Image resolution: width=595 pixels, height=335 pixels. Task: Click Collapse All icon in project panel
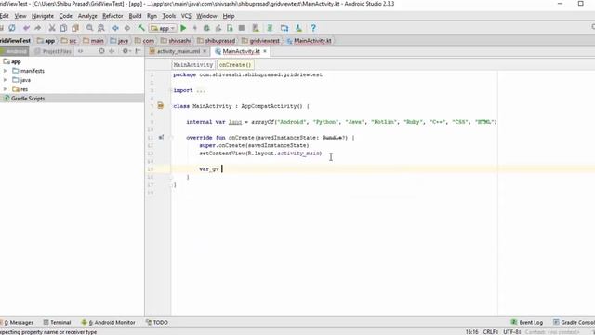coord(112,51)
